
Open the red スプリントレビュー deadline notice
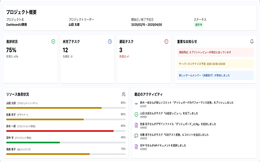[x=215, y=53]
